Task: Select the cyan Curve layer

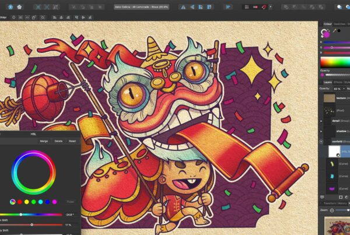Action: click(x=338, y=176)
